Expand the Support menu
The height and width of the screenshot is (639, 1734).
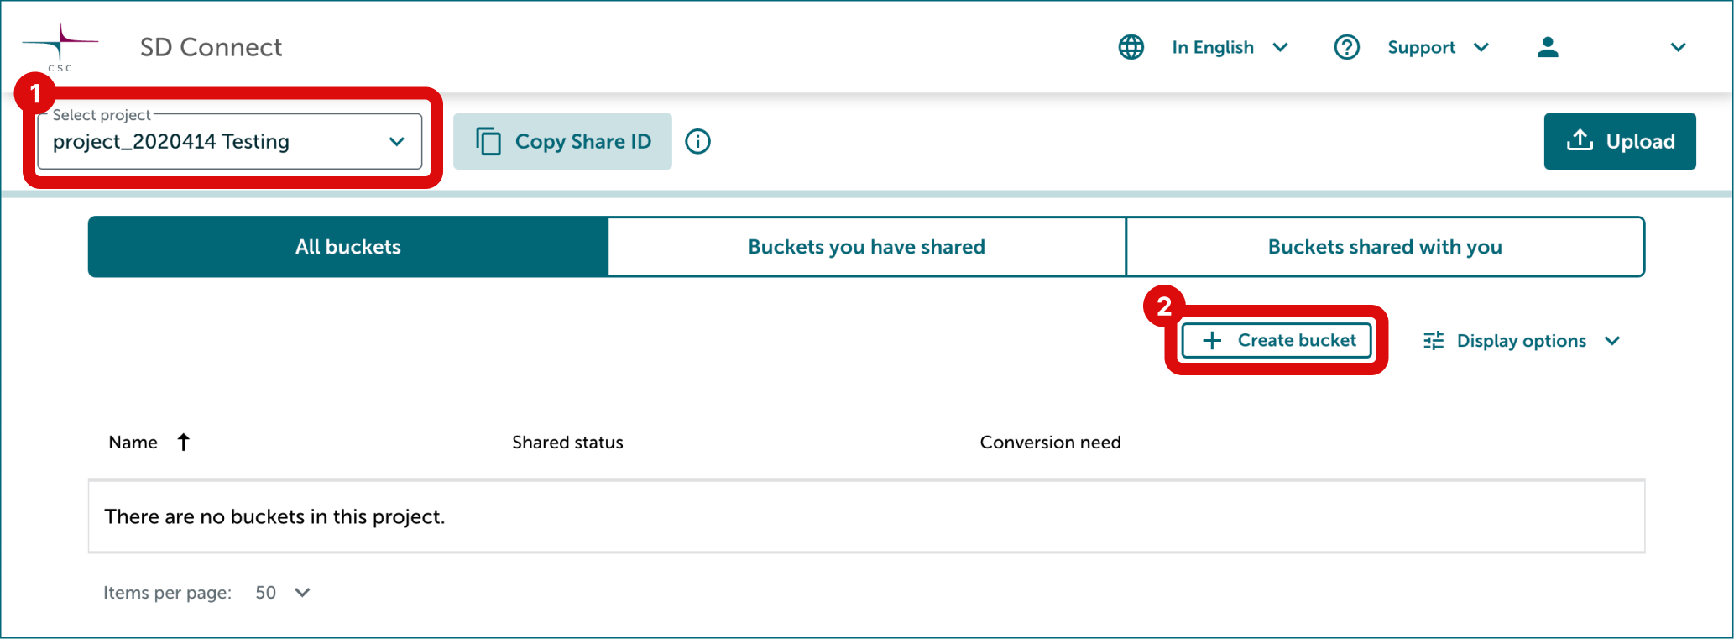[x=1438, y=47]
